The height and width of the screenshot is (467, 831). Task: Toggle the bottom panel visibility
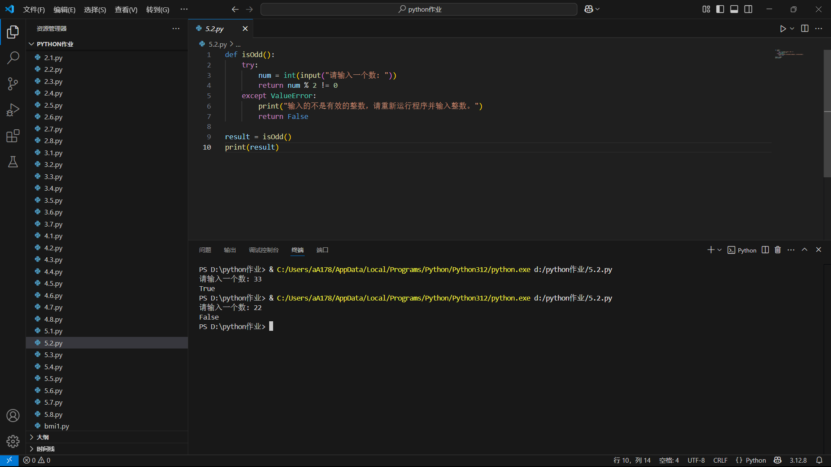(734, 9)
